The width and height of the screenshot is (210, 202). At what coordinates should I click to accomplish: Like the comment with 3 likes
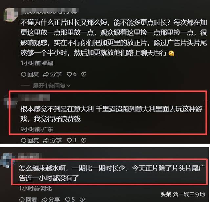coord(72,140)
